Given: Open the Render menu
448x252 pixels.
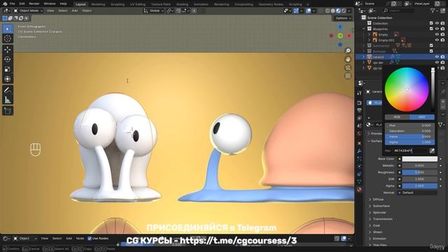Looking at the screenshot, I should tap(34, 3).
